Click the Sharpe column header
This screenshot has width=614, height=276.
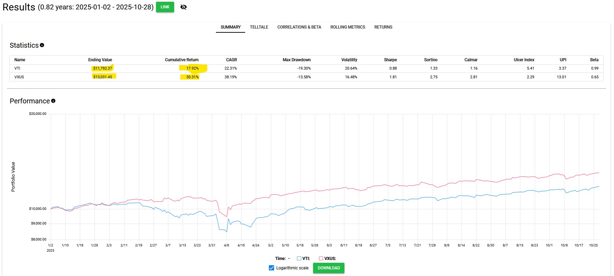(390, 60)
